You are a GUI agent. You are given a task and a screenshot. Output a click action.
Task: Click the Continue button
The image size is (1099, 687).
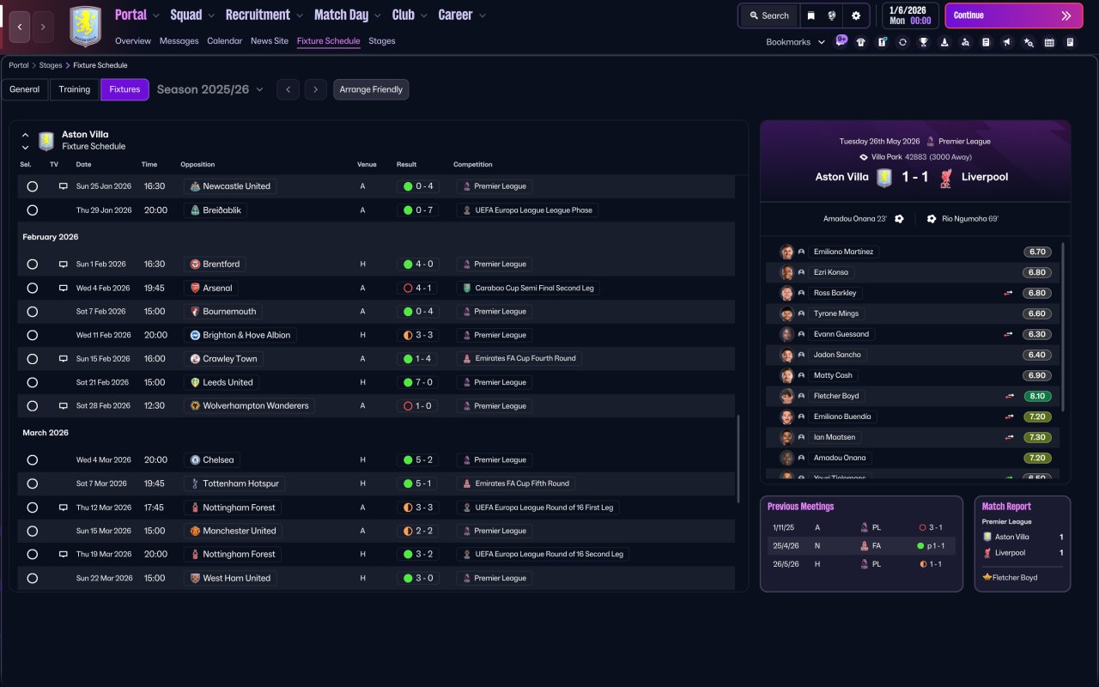point(1014,15)
